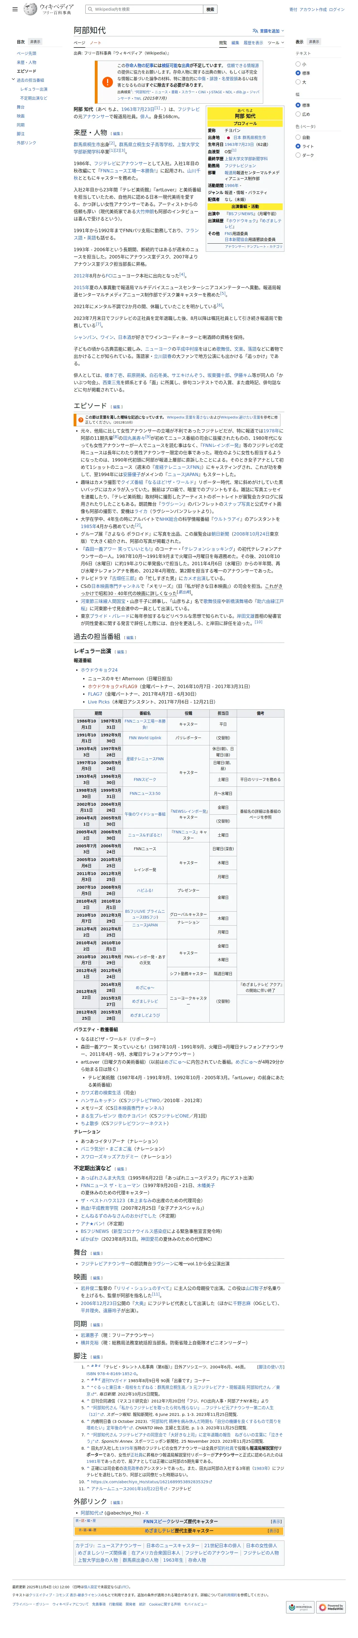This screenshot has width=358, height=1638.
Task: Set color mode to ライト
Action: (298, 146)
